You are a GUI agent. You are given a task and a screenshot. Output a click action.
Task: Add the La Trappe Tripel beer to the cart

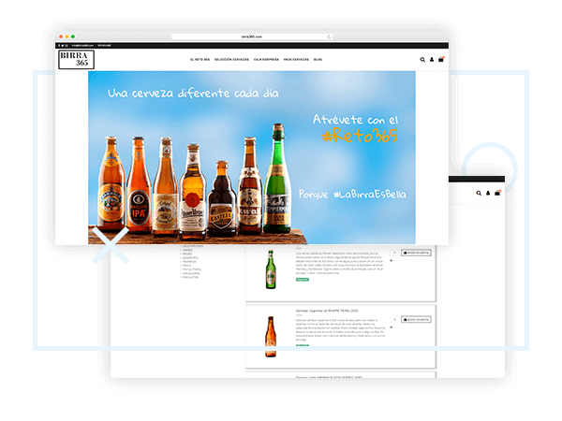coord(416,319)
